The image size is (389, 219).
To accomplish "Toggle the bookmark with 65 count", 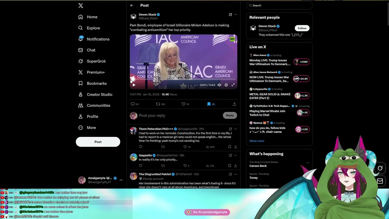I will click(211, 104).
